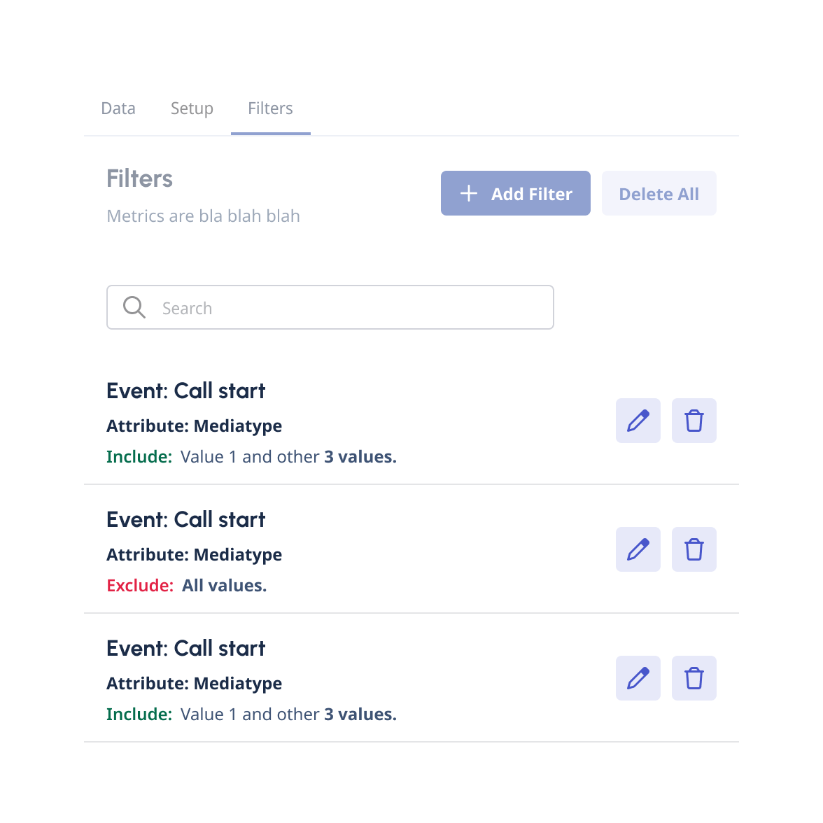Delete the first filter using its trash icon
823x823 pixels.
coord(694,421)
